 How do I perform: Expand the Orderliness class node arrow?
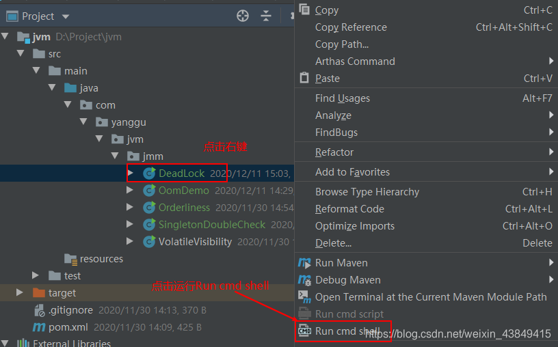tap(130, 207)
